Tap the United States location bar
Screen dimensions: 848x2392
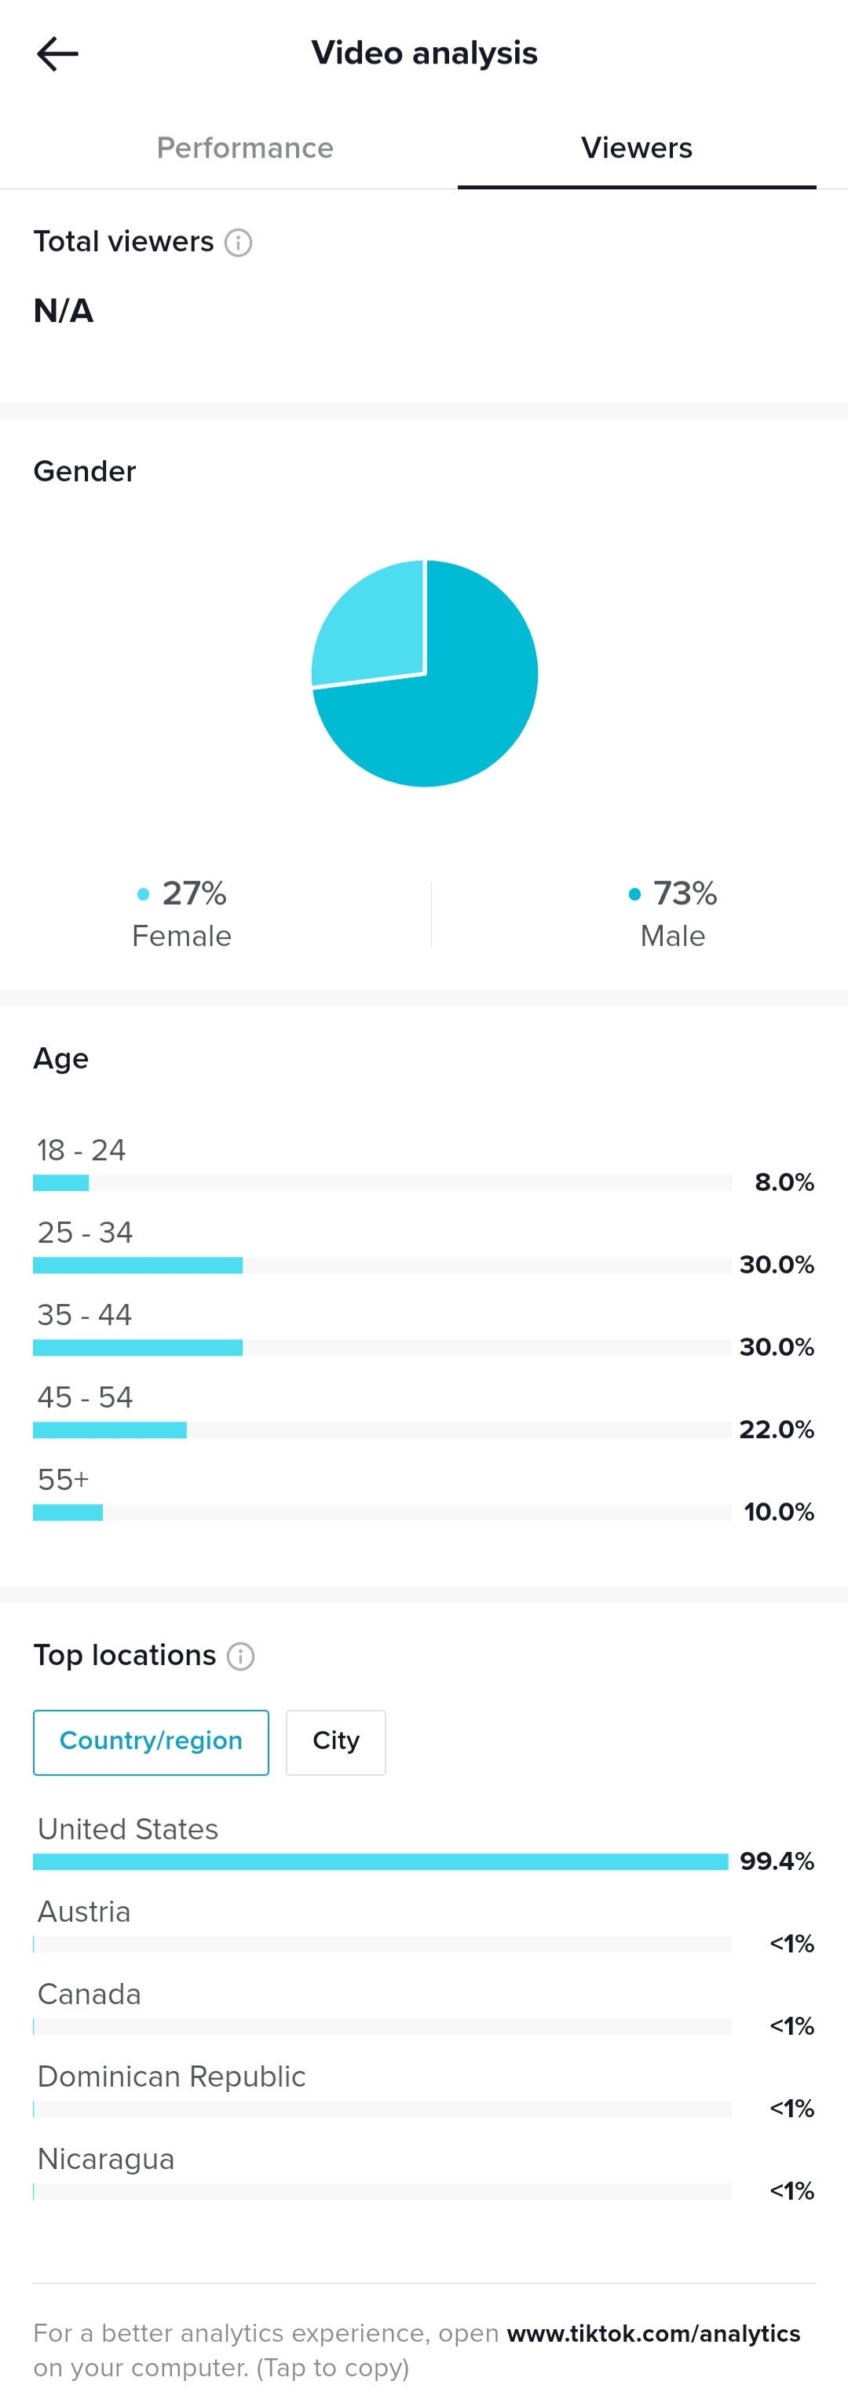coord(382,1862)
